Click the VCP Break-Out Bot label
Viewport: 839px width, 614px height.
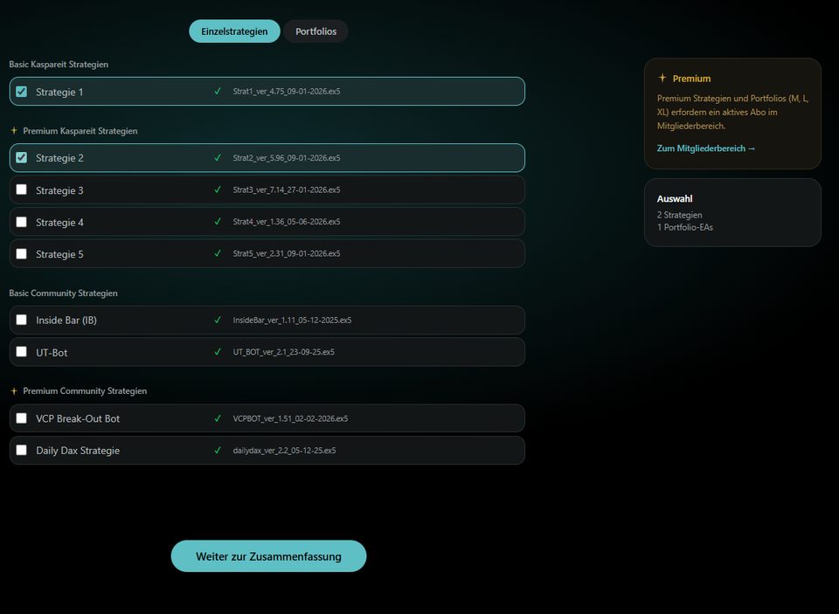click(78, 418)
